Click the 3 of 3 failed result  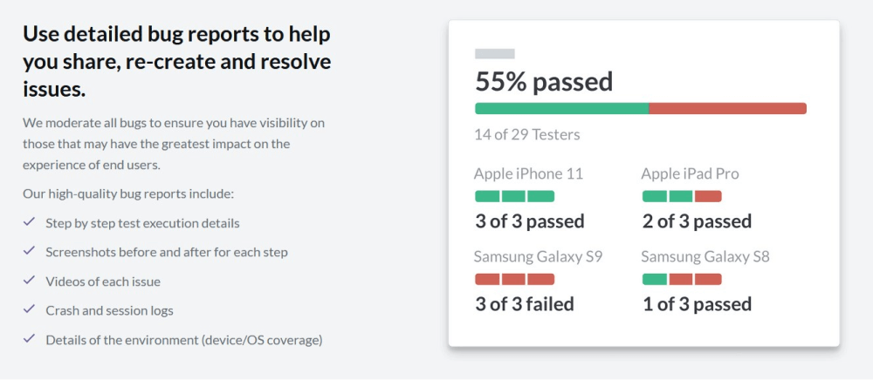coord(525,304)
